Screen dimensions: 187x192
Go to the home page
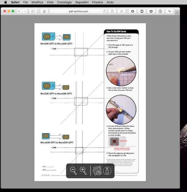(x=44, y=11)
